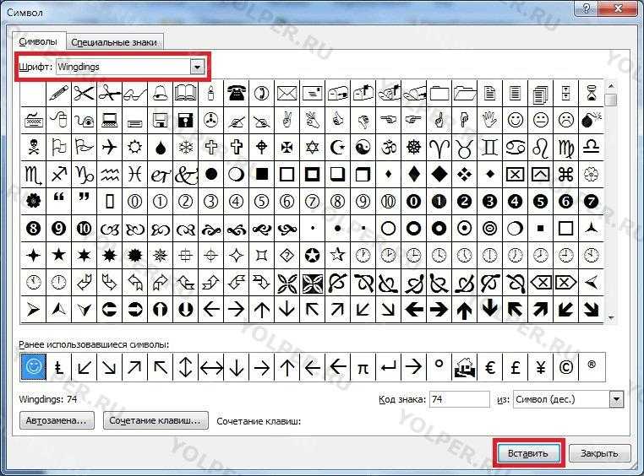Pick the peace sign hand symbol
The height and width of the screenshot is (476, 644).
pyautogui.click(x=287, y=120)
